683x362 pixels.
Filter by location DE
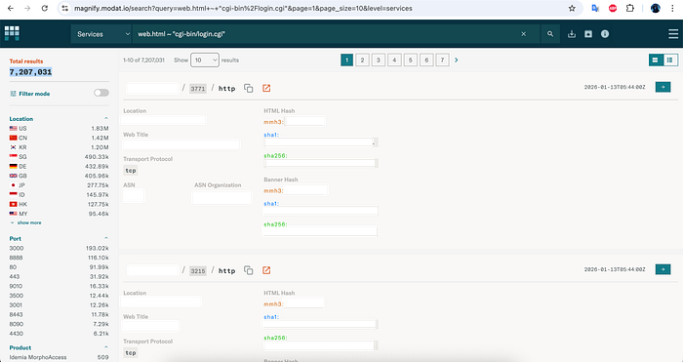coord(59,167)
